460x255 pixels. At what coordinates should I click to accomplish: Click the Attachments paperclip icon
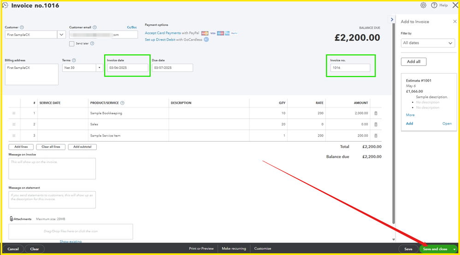(12, 219)
